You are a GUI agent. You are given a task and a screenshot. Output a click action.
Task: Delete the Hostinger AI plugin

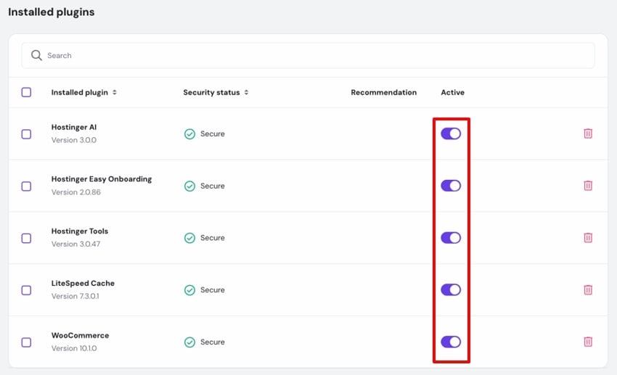pos(588,133)
